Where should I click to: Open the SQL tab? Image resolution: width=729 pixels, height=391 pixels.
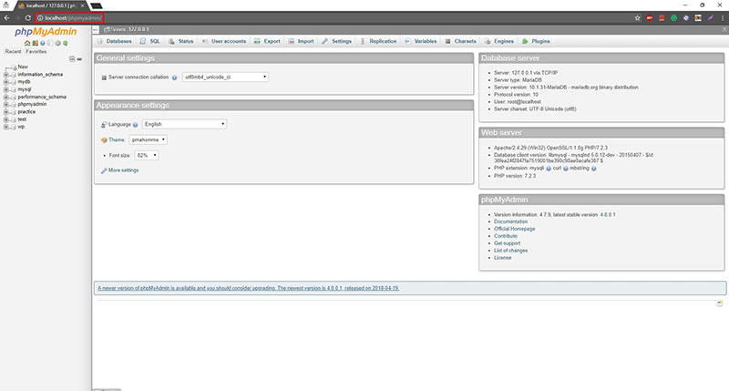[x=149, y=41]
